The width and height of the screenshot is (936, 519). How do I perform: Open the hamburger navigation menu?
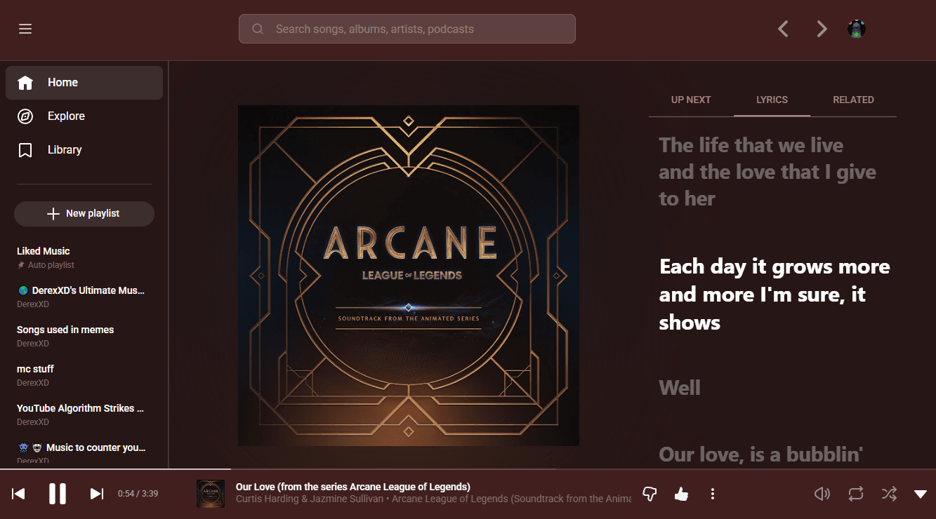coord(25,29)
